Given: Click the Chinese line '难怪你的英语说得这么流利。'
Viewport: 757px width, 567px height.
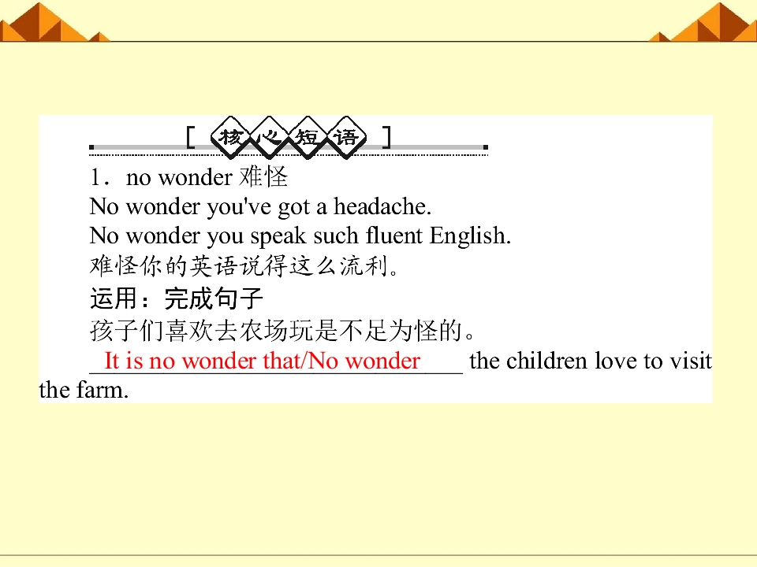Looking at the screenshot, I should [x=244, y=266].
